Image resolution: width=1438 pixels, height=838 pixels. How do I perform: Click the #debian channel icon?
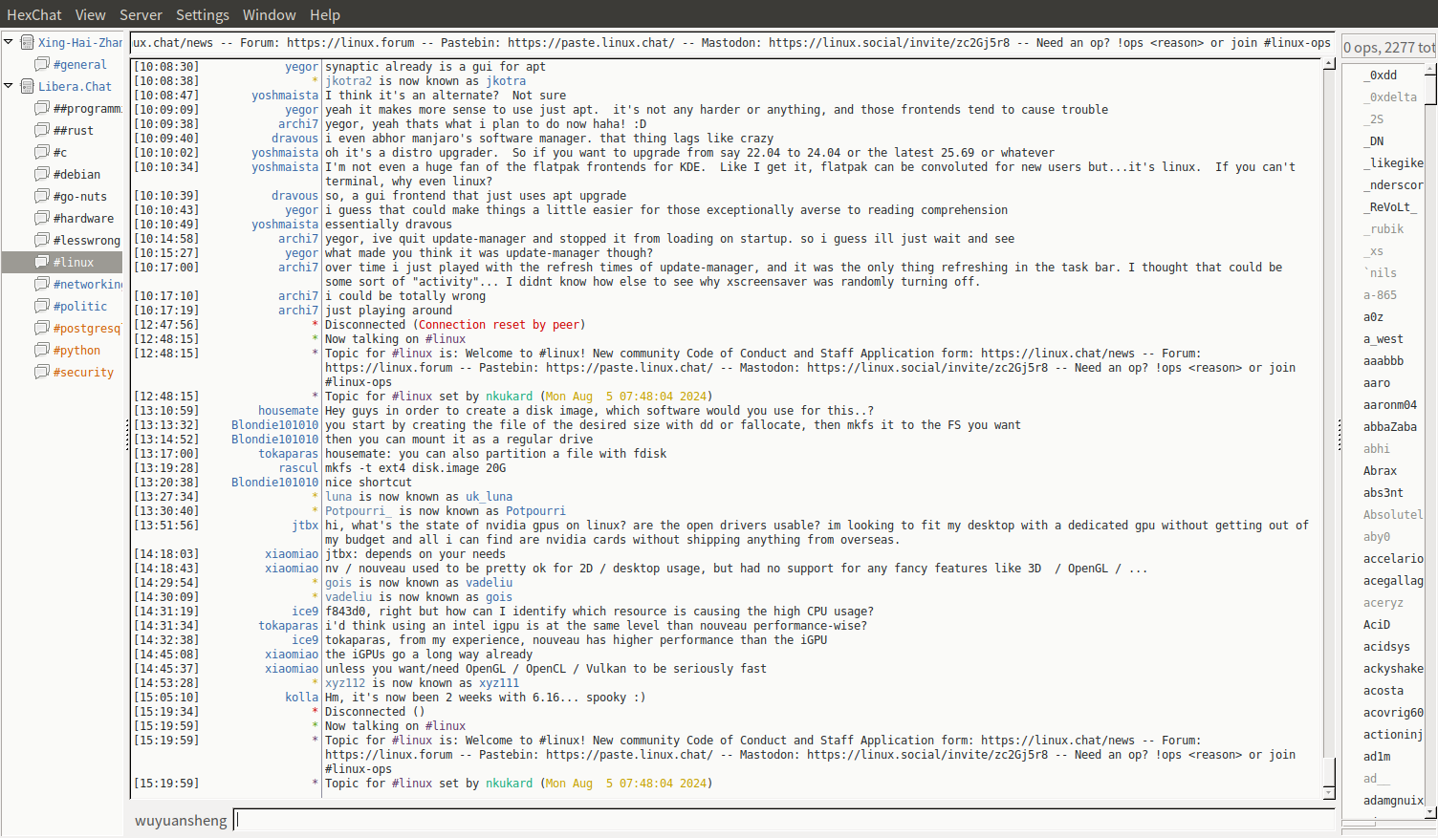(x=42, y=174)
